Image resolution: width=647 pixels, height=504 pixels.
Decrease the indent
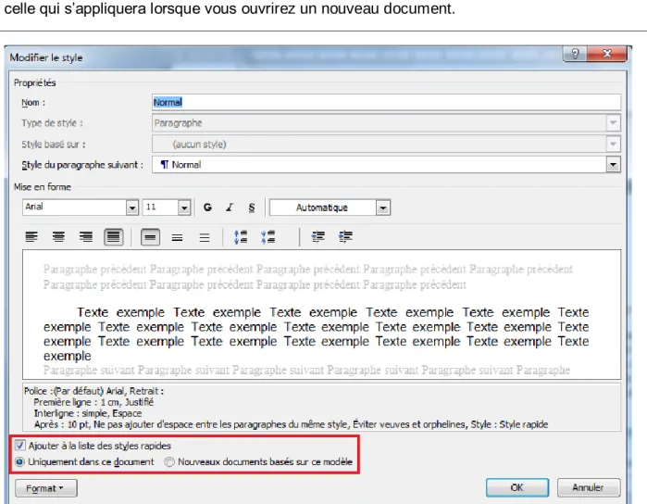[318, 237]
